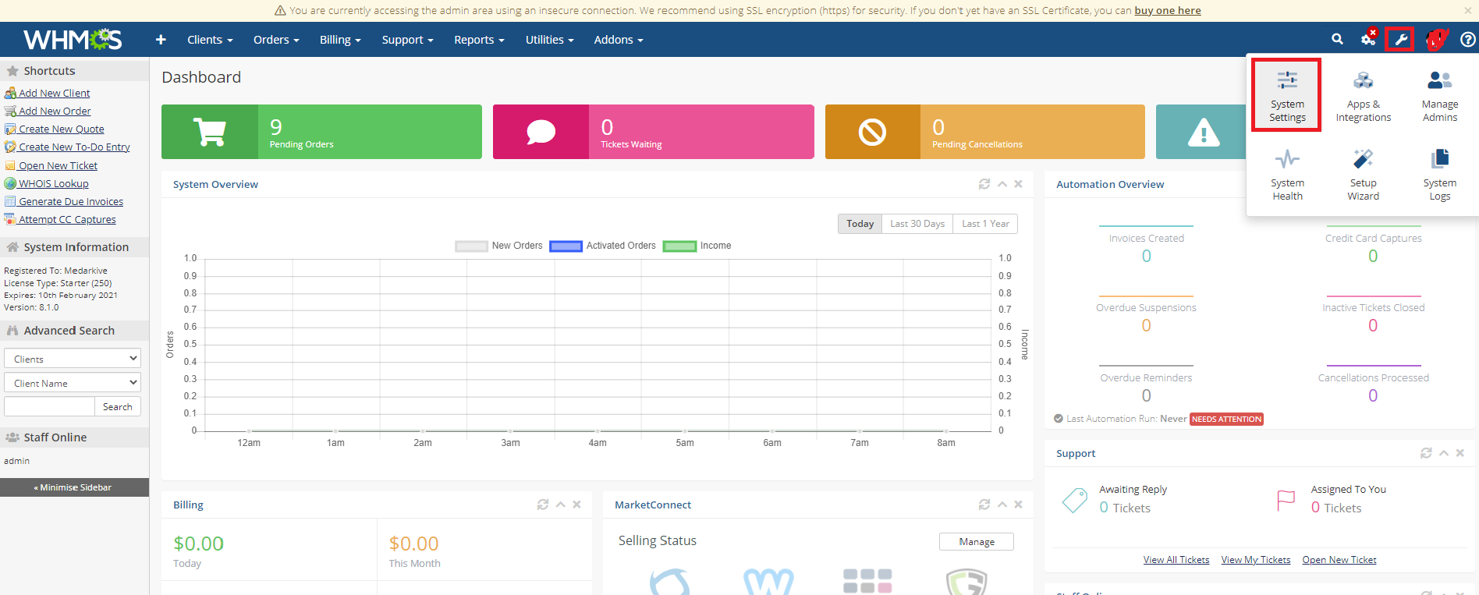The image size is (1479, 595).
Task: Switch chart to Last 30 Days
Action: coord(917,224)
